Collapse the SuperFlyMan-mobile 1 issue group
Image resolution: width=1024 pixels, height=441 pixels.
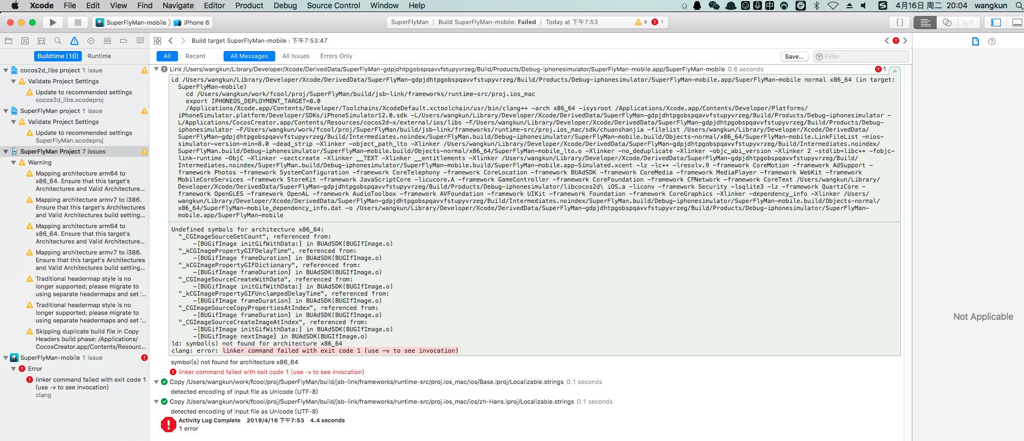point(6,358)
